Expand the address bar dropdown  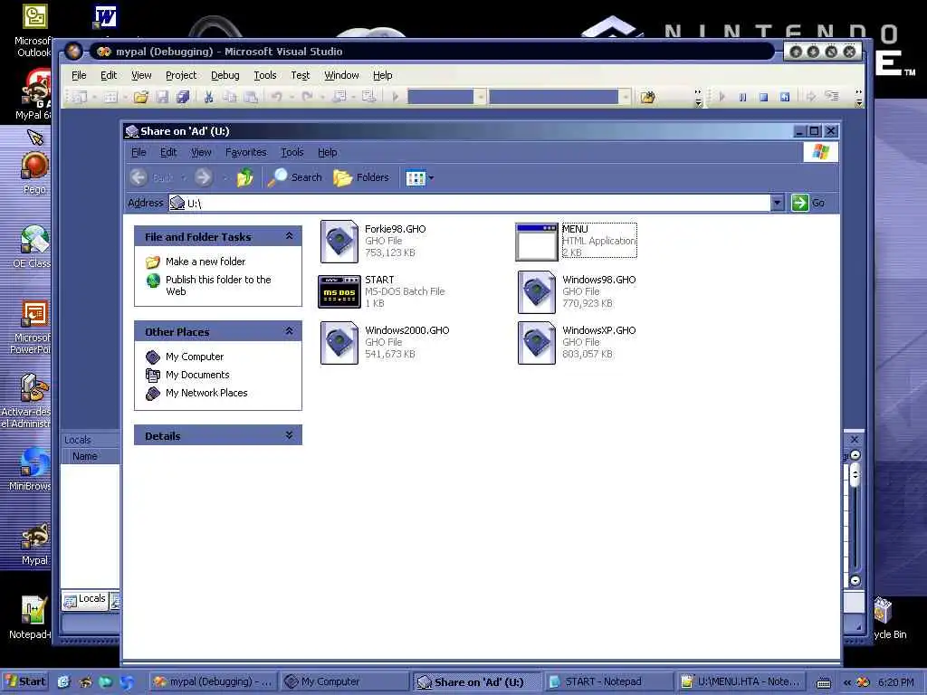777,203
